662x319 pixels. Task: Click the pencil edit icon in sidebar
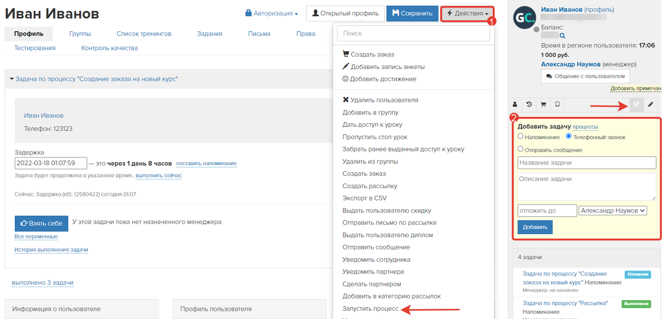tap(651, 105)
